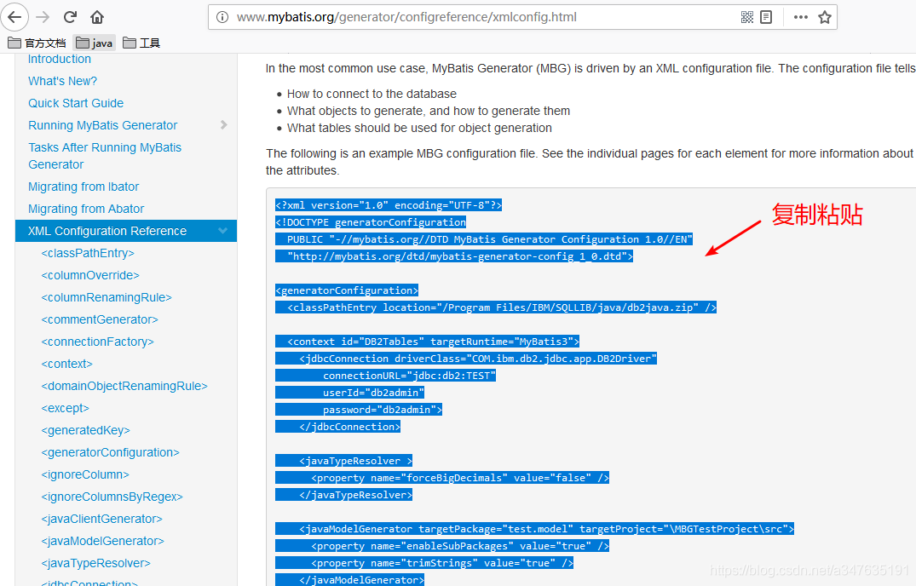
Task: Open Running MyBatis Generator link
Action: tap(103, 125)
